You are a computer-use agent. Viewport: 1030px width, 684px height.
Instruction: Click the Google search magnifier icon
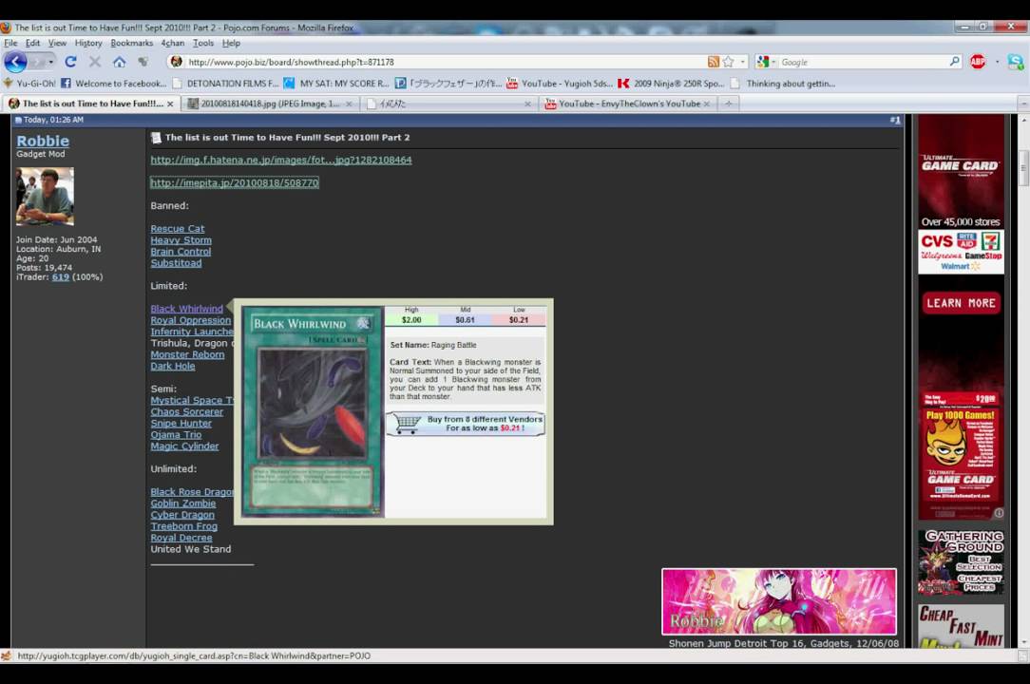(x=954, y=61)
